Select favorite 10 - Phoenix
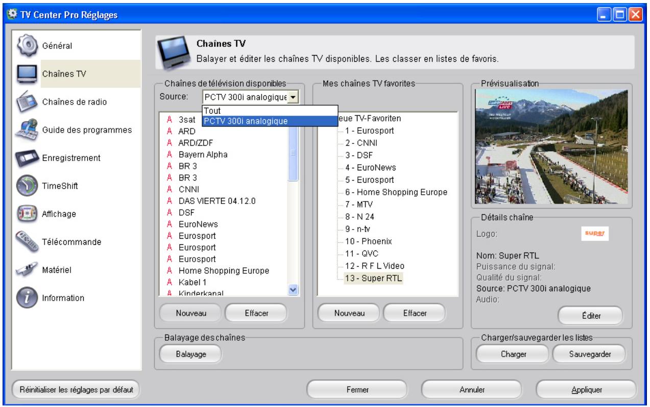The image size is (650, 407). 368,241
